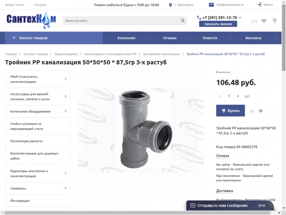Click the Войти login icon
This screenshot has height=215, width=286.
point(260,5)
